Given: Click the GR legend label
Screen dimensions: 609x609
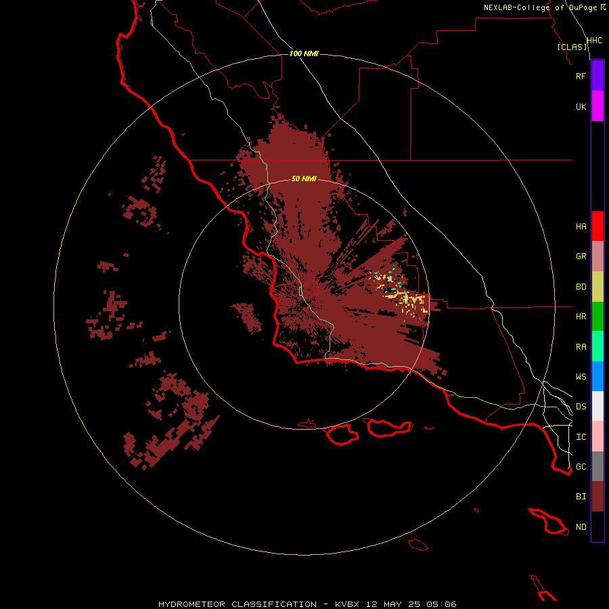Looking at the screenshot, I should (x=581, y=256).
